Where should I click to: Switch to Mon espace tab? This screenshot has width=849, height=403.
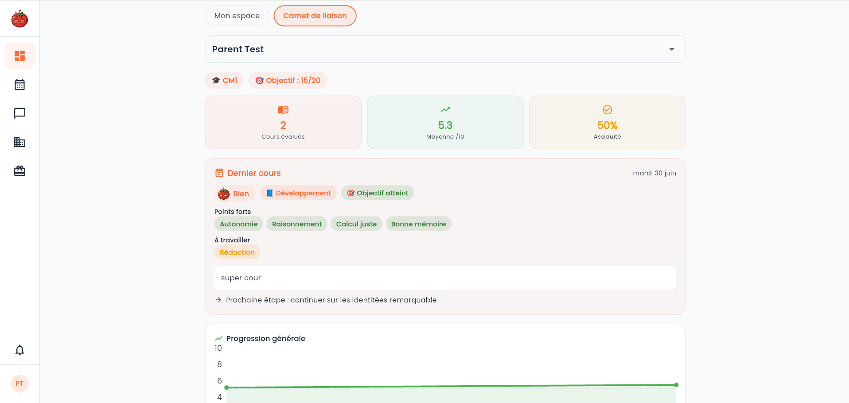(x=237, y=16)
